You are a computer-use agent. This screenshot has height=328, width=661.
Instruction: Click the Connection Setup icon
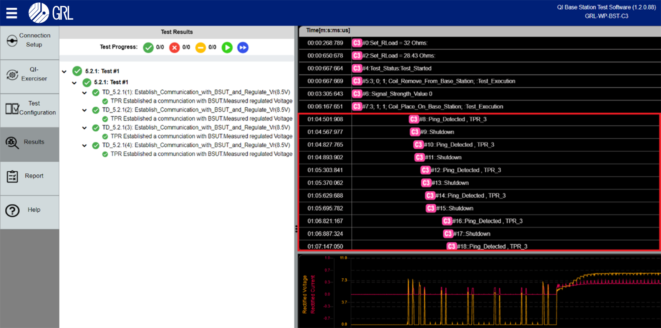[x=12, y=40]
